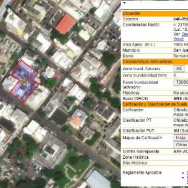
Task: Select the Distrito Sobrepuesto APE-ZC value
Action: click(x=181, y=151)
